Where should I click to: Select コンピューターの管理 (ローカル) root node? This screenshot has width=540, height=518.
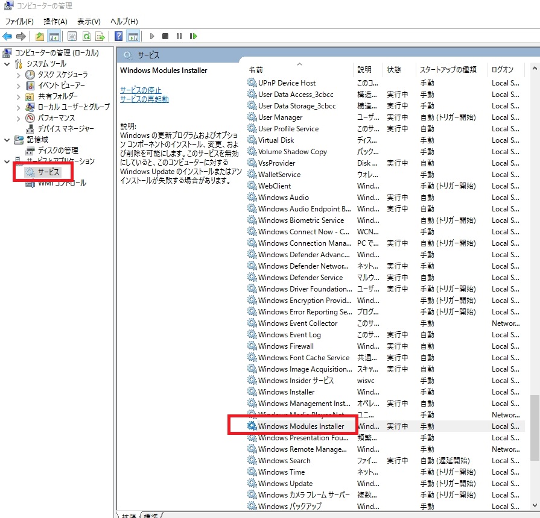[x=57, y=52]
